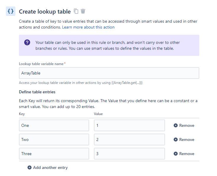Click remove icon for entry Three
Screen dimensions: 217x176
tap(176, 154)
